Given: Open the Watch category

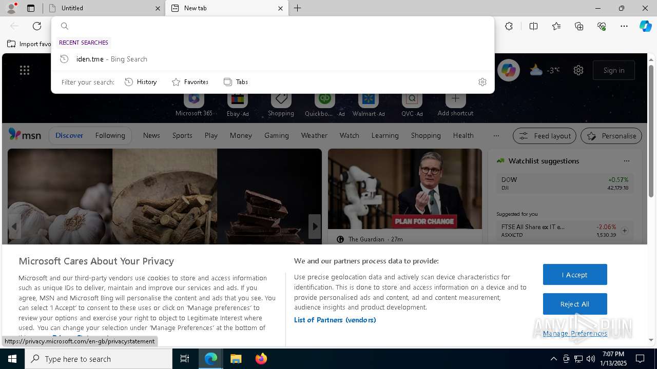Looking at the screenshot, I should pyautogui.click(x=350, y=135).
